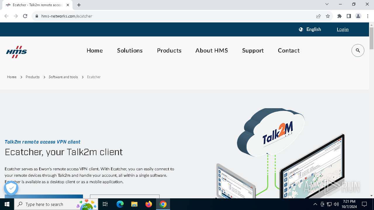The width and height of the screenshot is (374, 210).
Task: Reload the page with the refresh icon
Action: coord(25,16)
